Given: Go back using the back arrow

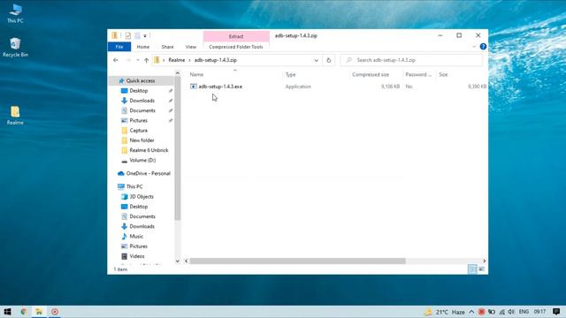Looking at the screenshot, I should click(116, 60).
